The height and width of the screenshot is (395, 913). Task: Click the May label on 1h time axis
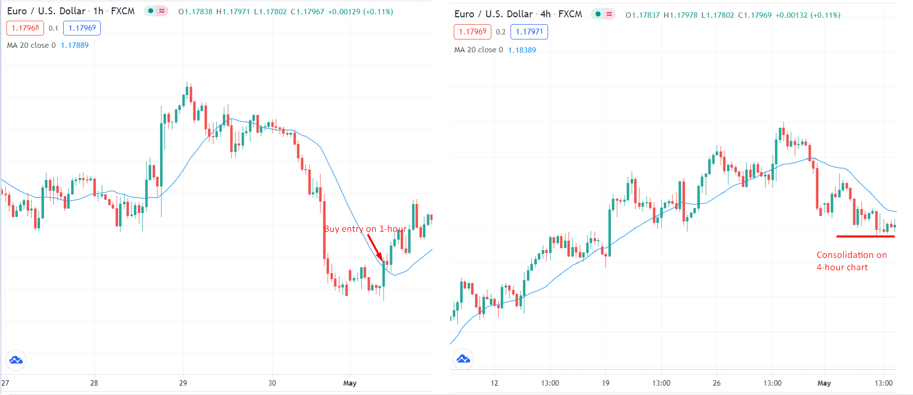click(350, 383)
